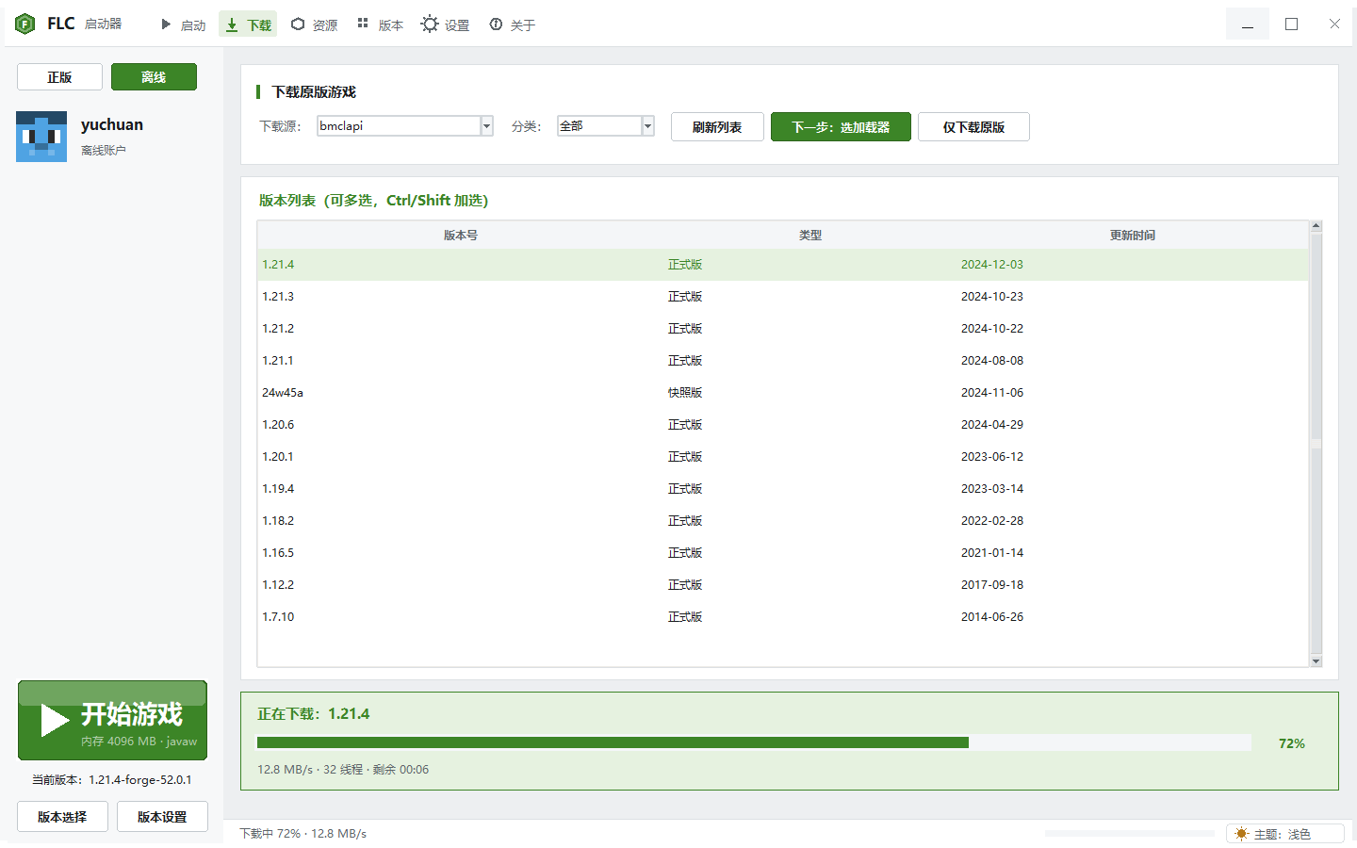Select the 下载 download arrow icon
Image resolution: width=1357 pixels, height=848 pixels.
point(232,24)
